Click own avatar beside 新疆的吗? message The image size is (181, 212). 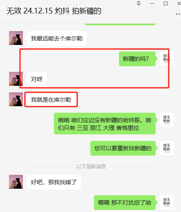(x=167, y=58)
